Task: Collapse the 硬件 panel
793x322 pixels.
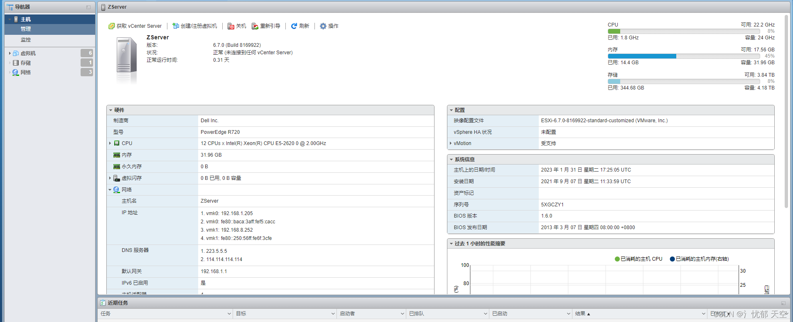Action: click(110, 110)
